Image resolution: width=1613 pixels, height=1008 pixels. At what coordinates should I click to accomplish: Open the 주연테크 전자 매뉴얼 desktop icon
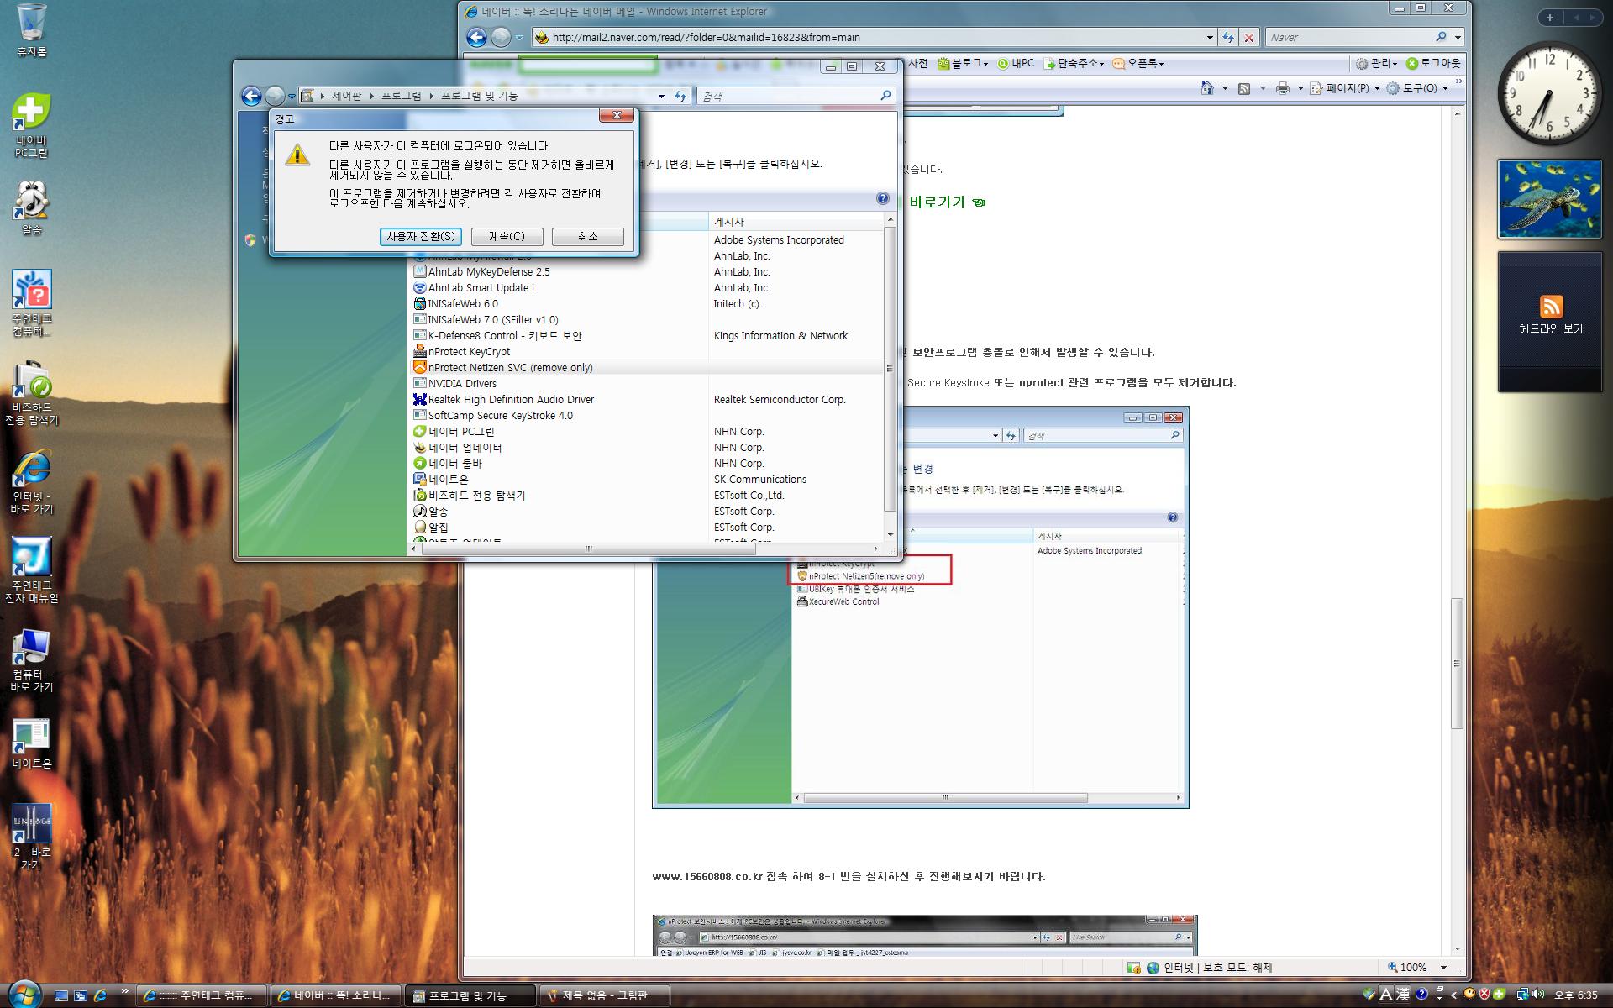click(x=32, y=571)
